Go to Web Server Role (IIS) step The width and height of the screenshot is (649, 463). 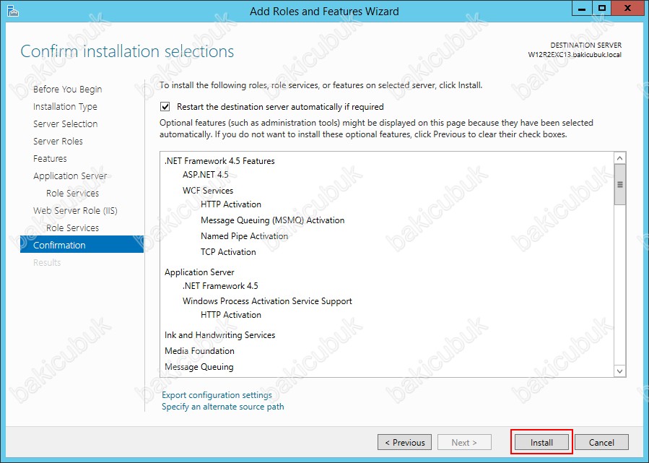point(75,211)
